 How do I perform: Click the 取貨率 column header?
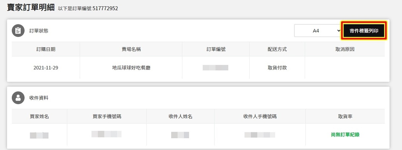(x=345, y=116)
